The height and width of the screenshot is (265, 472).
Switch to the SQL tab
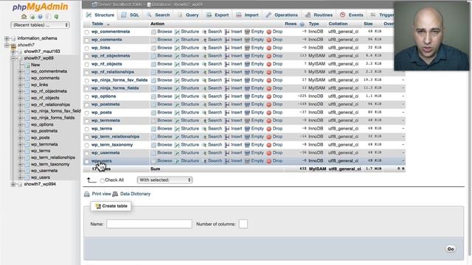(x=130, y=15)
